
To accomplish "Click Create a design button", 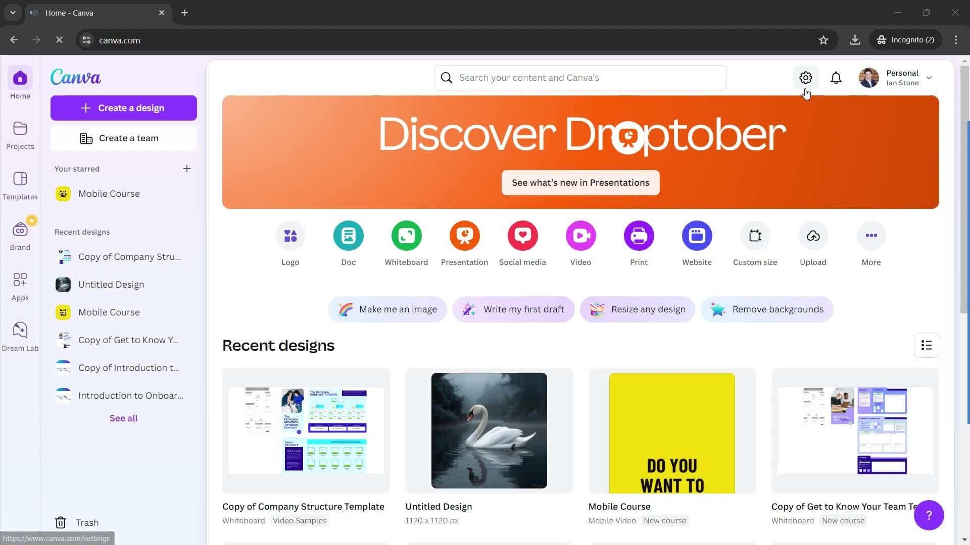I will [123, 107].
